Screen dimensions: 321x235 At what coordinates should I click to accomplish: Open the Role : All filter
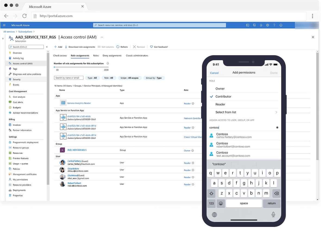109,78
